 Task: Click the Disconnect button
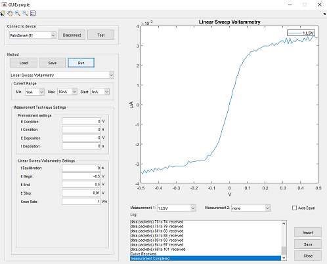pos(72,35)
